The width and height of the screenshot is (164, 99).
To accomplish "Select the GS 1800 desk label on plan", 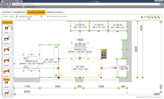I will (x=80, y=68).
